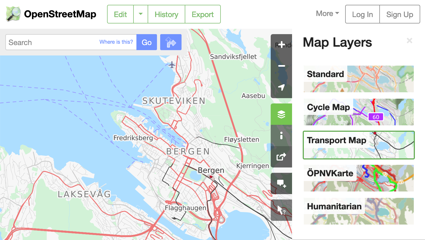The width and height of the screenshot is (425, 240).
Task: Activate the Query features cursor icon
Action: click(281, 210)
